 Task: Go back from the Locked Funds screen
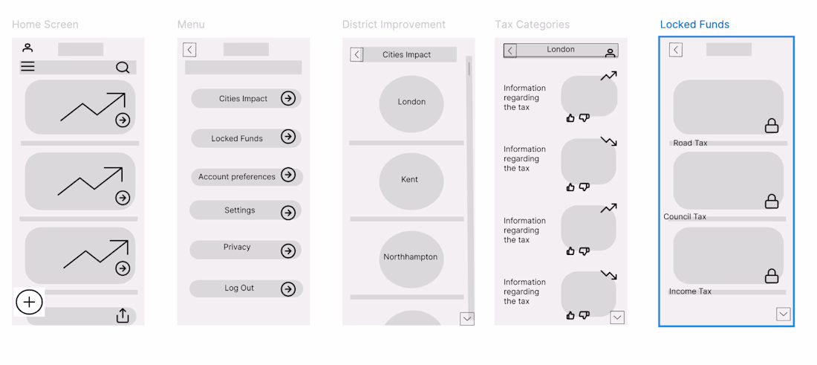pos(675,50)
